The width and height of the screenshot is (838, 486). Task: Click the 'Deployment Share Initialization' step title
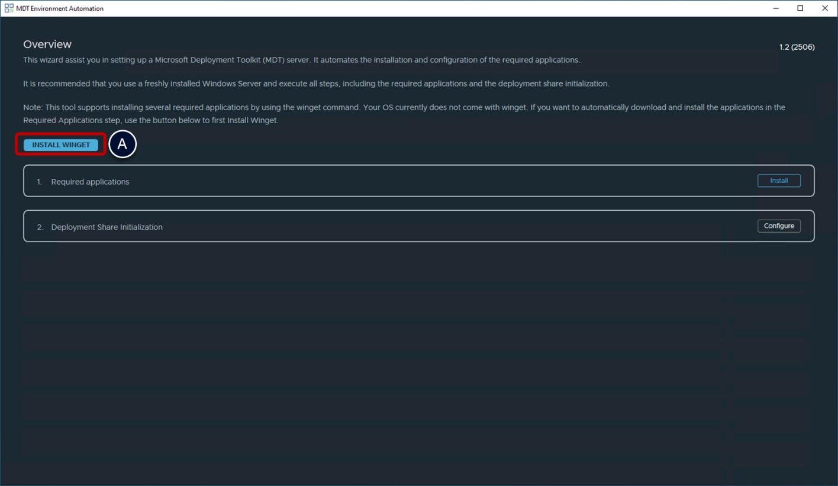pyautogui.click(x=107, y=227)
